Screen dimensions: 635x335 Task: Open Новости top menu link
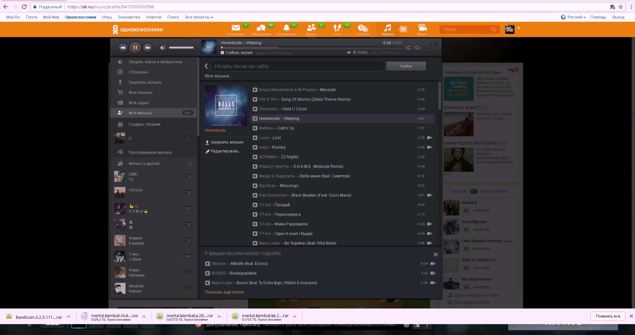(154, 17)
